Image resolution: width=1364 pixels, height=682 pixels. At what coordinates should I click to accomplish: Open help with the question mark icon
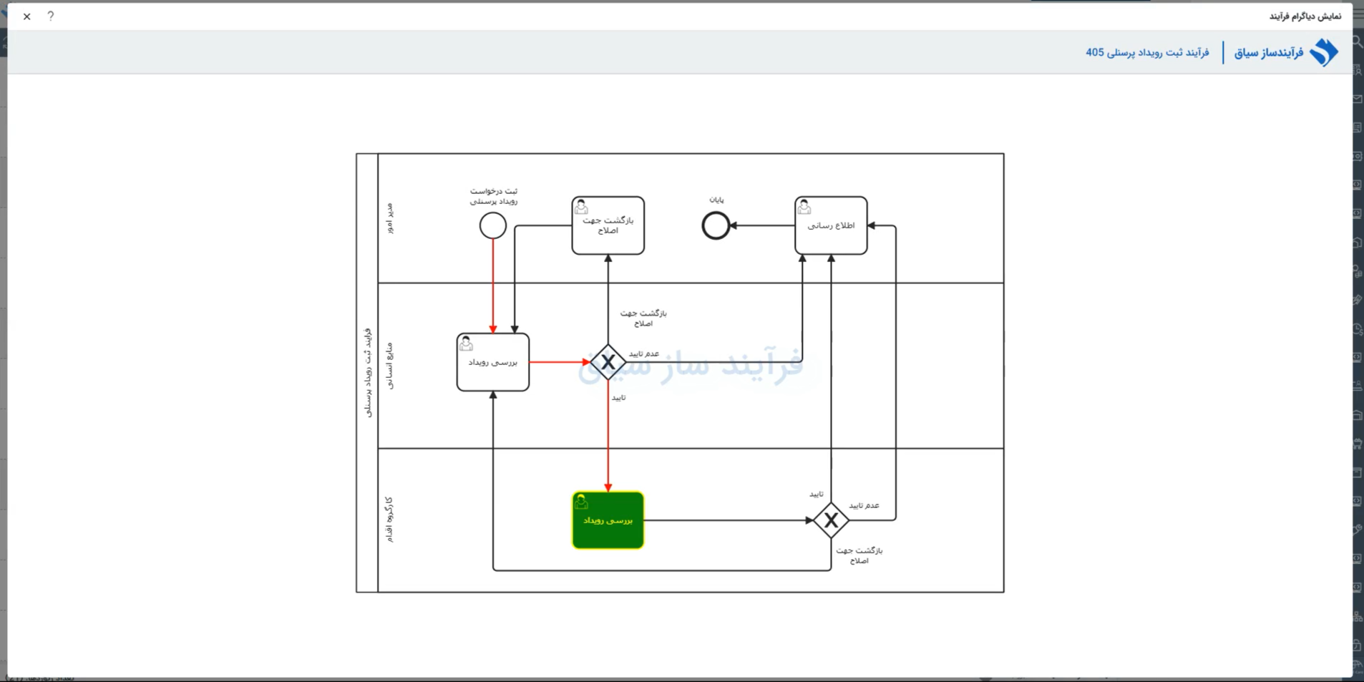[x=51, y=16]
